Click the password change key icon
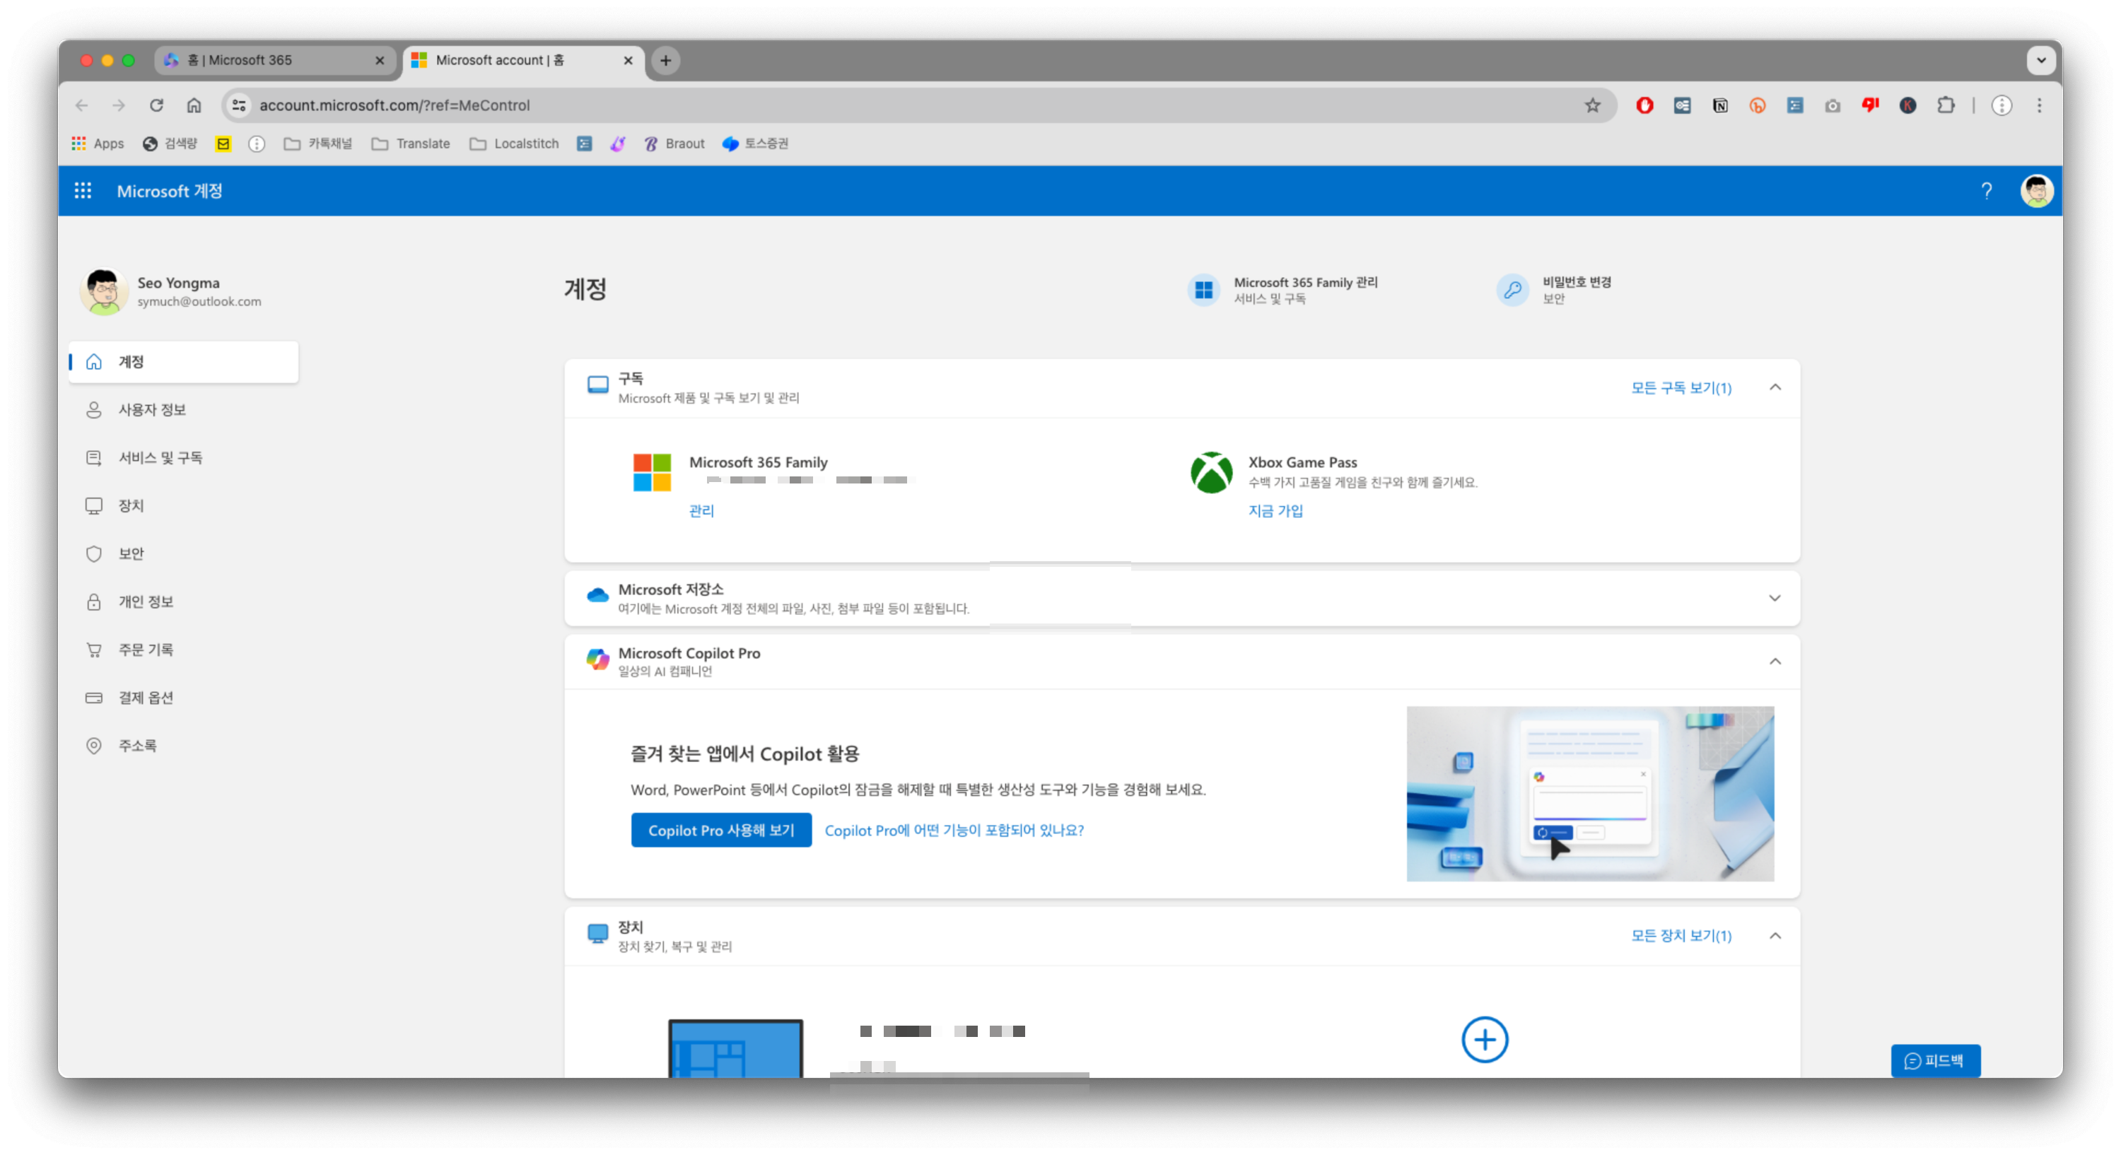Screen dimensions: 2121x1155 click(1512, 290)
